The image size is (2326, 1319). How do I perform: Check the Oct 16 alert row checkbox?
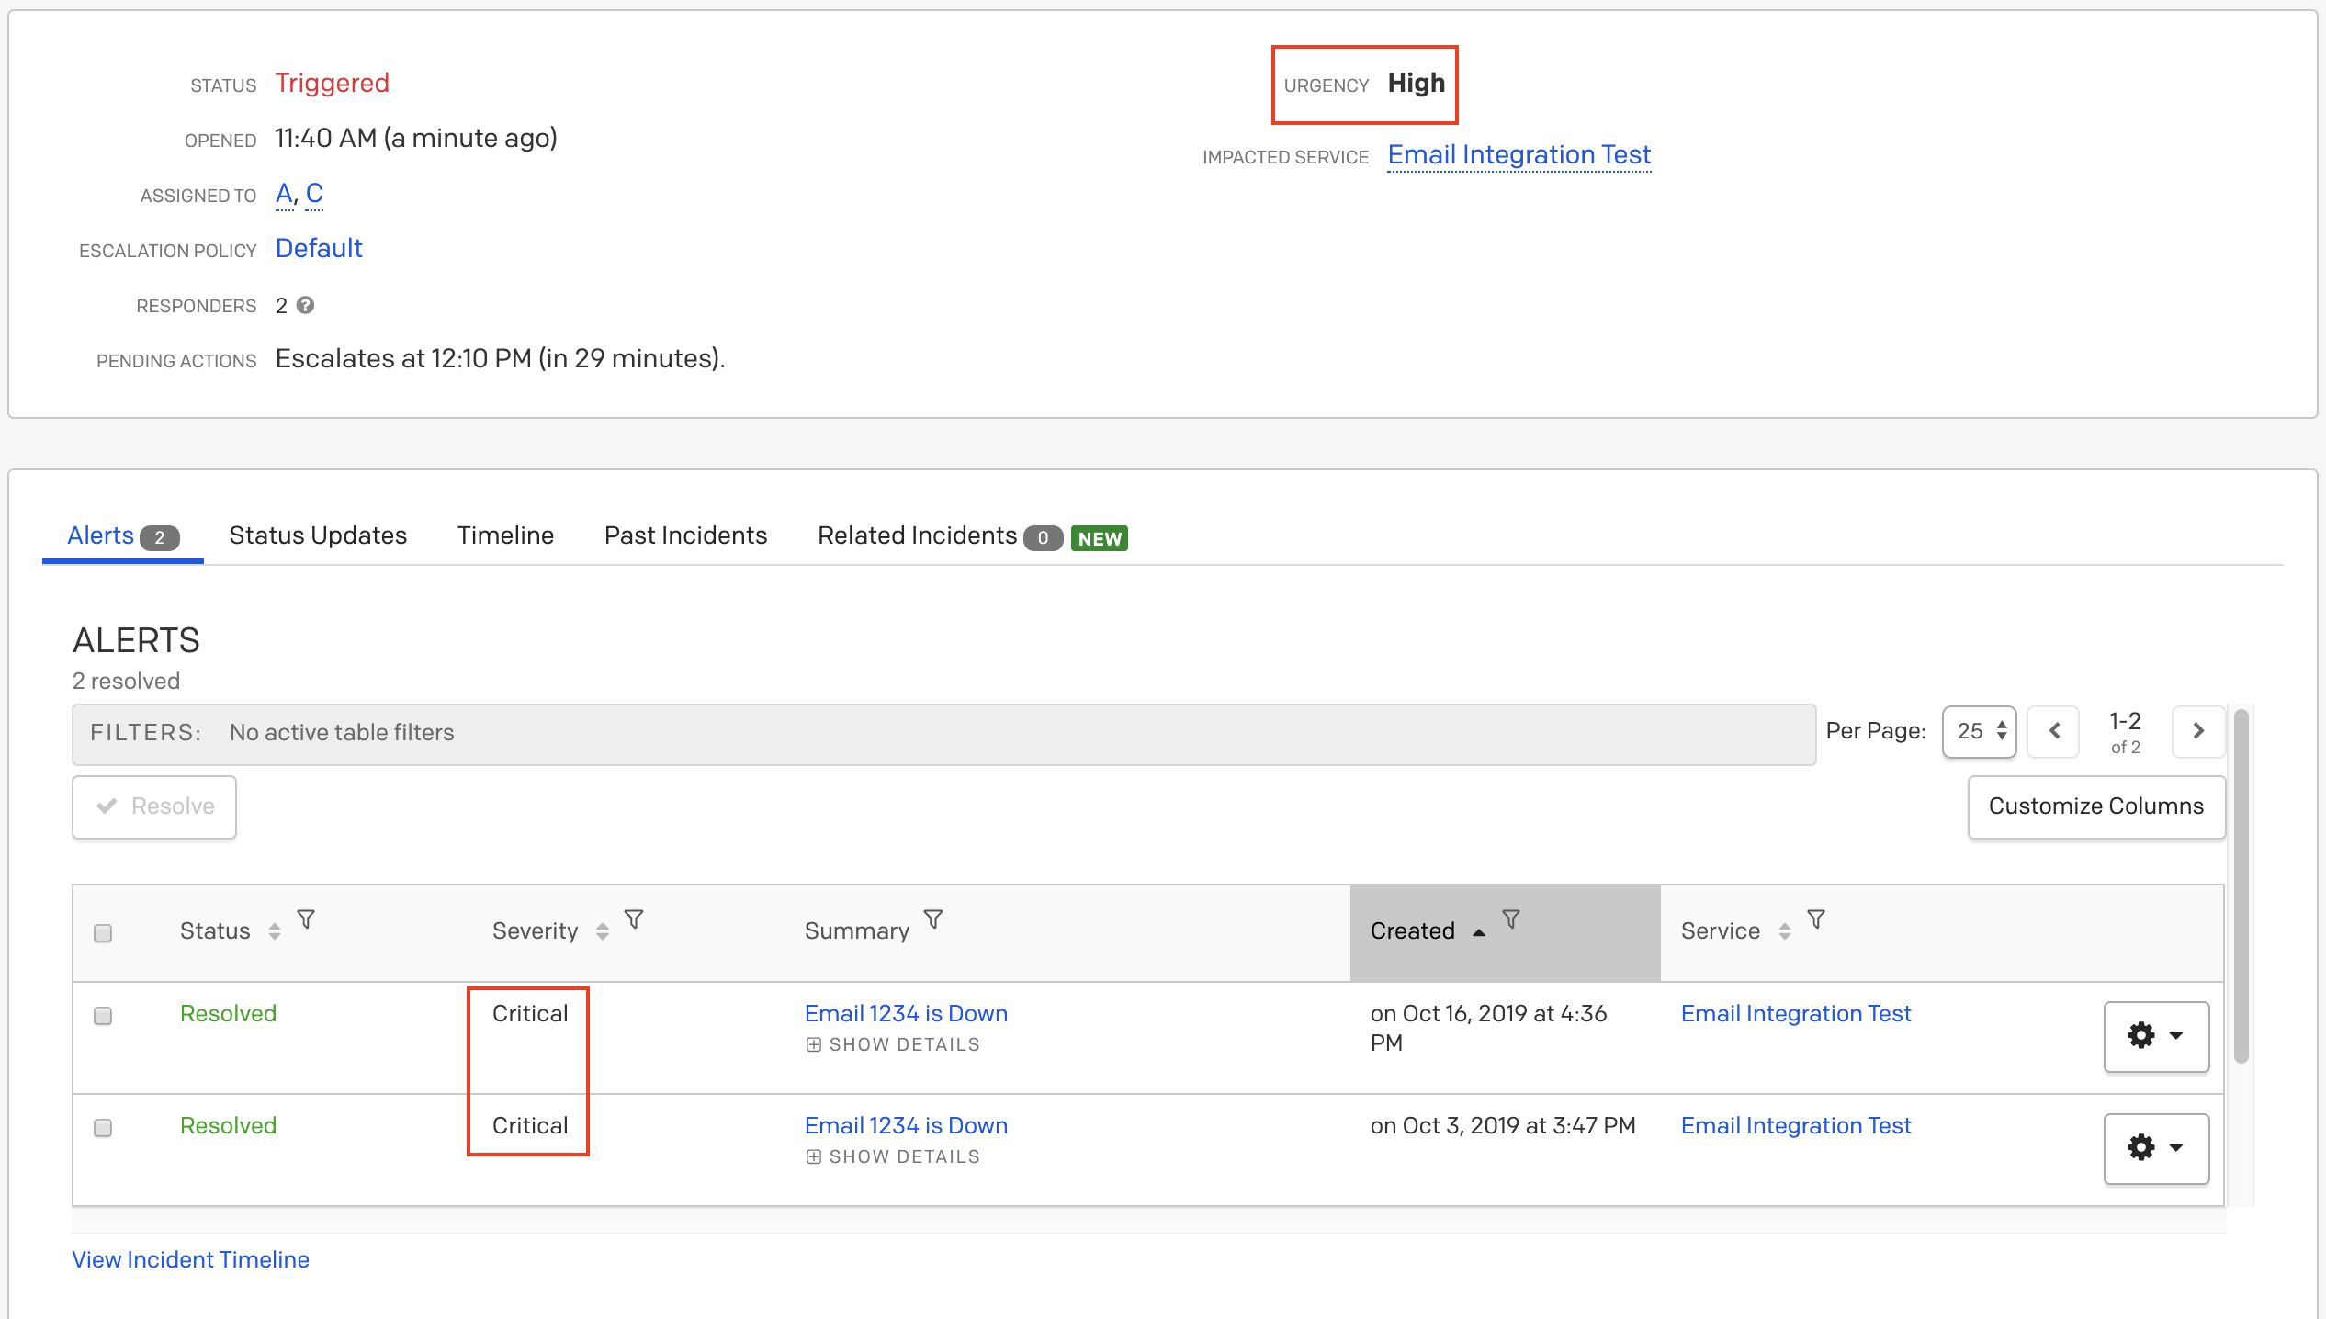[103, 1016]
